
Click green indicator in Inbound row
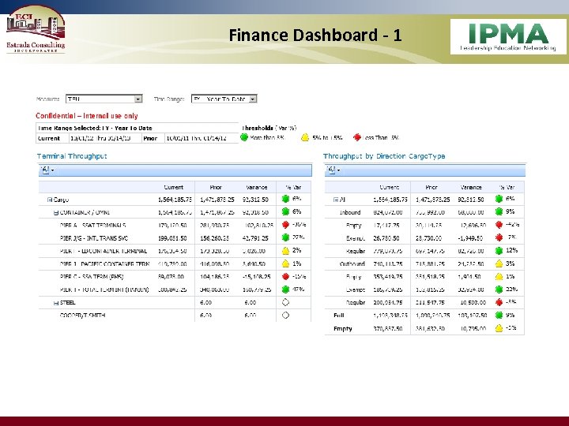(x=499, y=211)
